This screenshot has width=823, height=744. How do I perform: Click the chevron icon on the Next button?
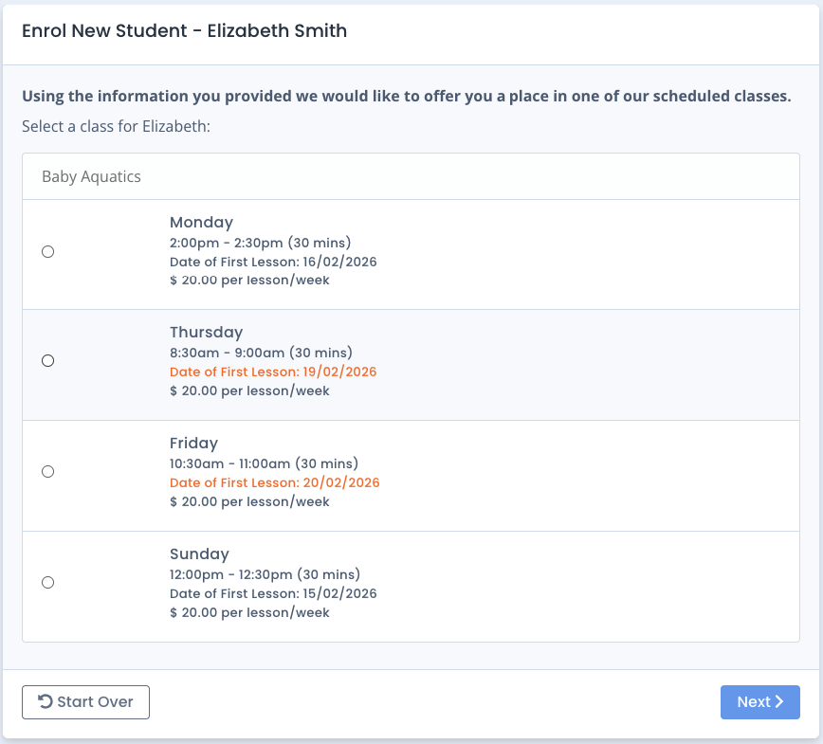pyautogui.click(x=779, y=702)
